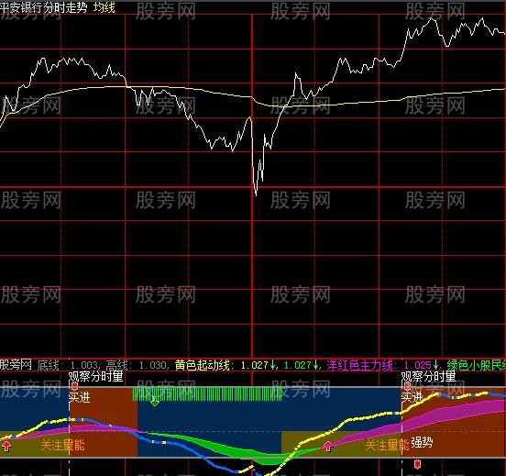506x476 pixels.
Task: Click the magenta up arrow on the main-force line
Action: click(328, 447)
